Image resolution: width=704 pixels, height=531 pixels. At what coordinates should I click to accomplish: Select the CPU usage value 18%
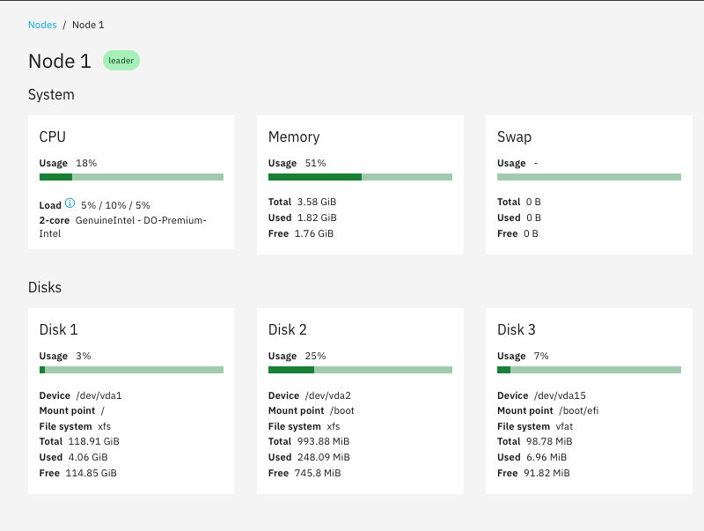[x=86, y=163]
